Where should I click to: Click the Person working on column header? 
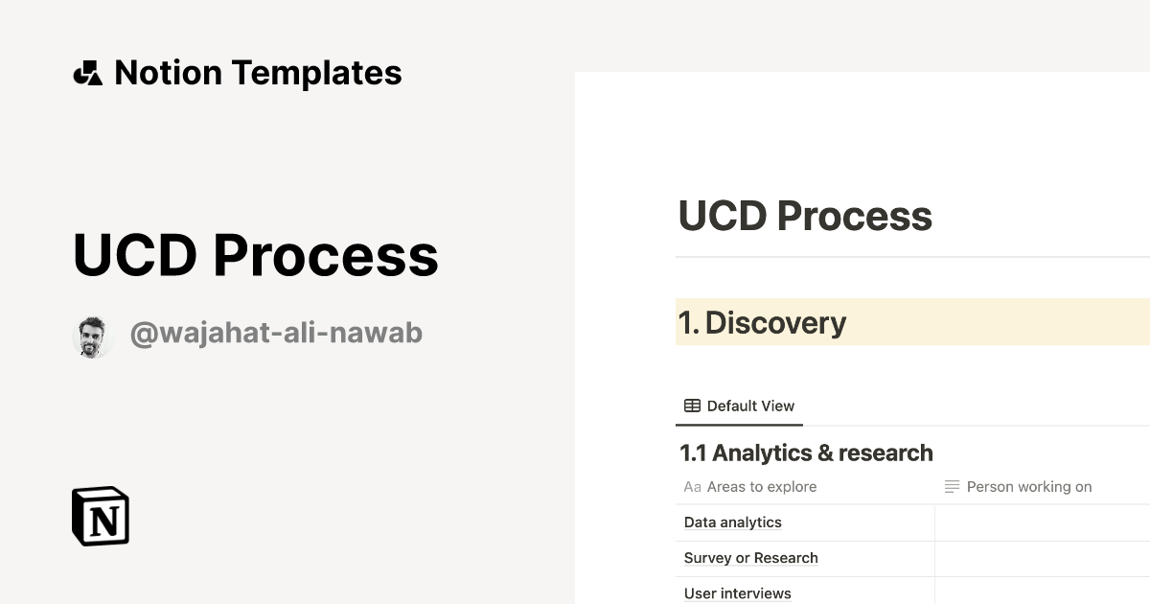tap(1029, 487)
